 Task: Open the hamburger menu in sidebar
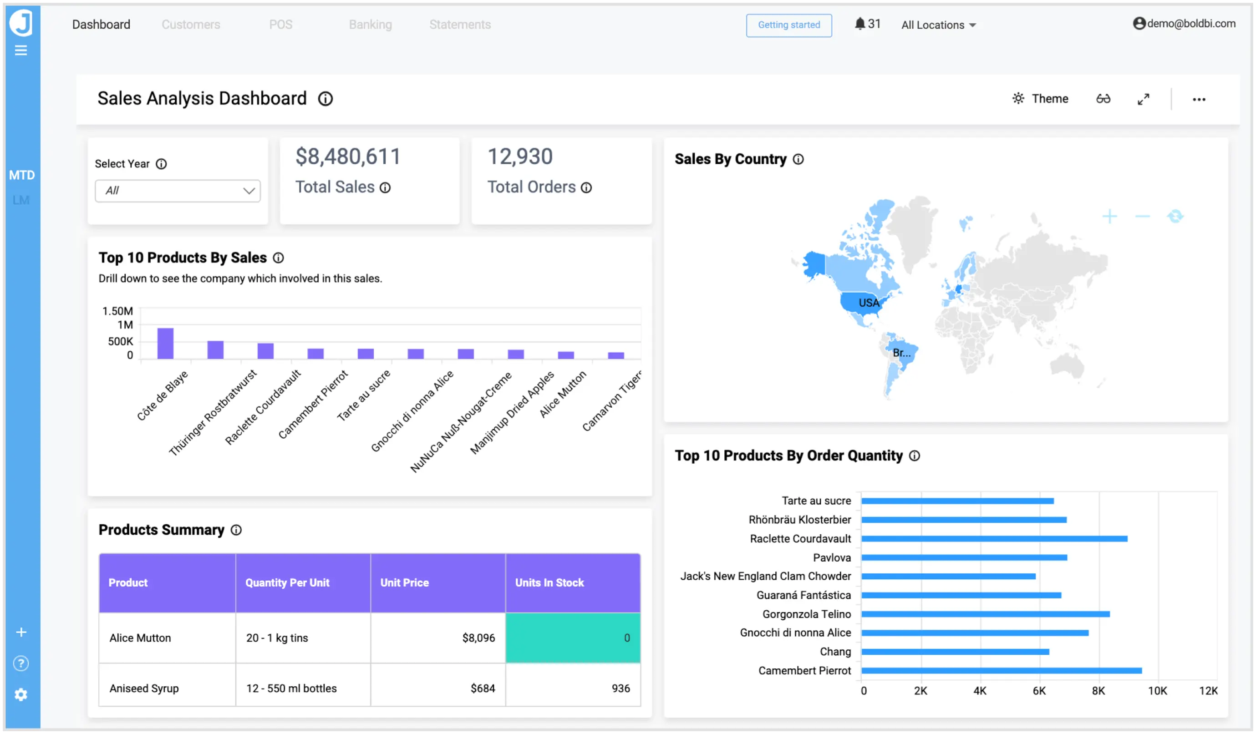20,51
